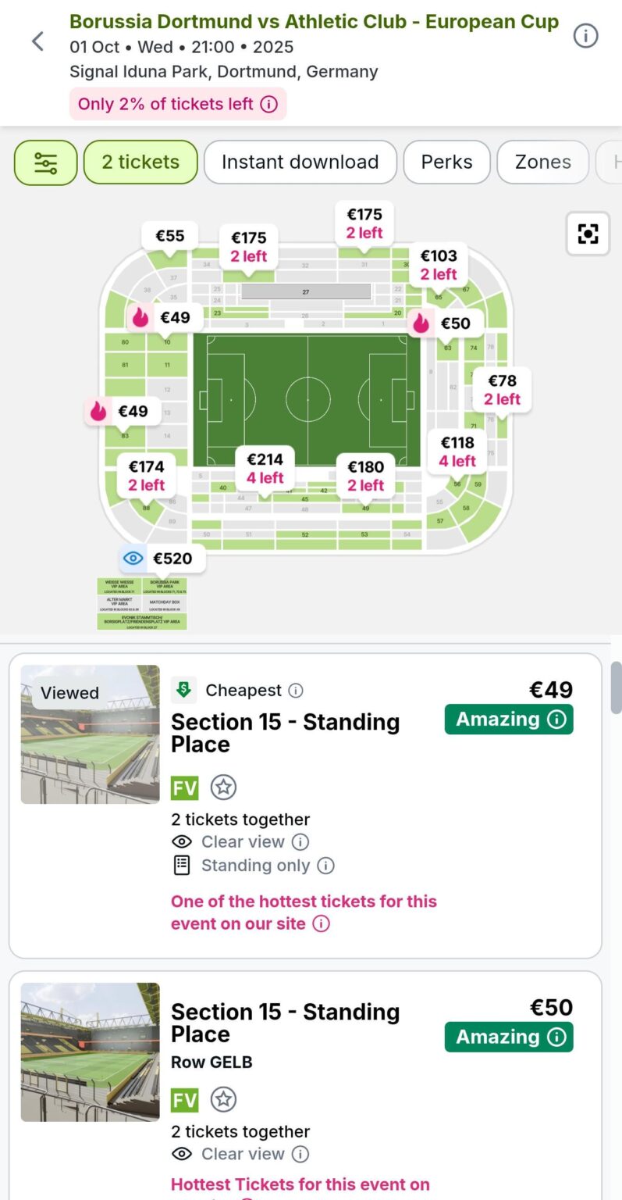622x1200 pixels.
Task: Click the info icon next to Cheapest
Action: coord(296,691)
